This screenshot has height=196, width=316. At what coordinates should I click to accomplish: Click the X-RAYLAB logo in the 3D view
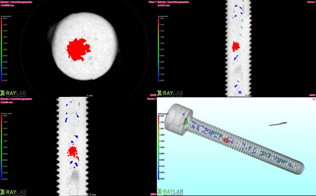click(171, 191)
